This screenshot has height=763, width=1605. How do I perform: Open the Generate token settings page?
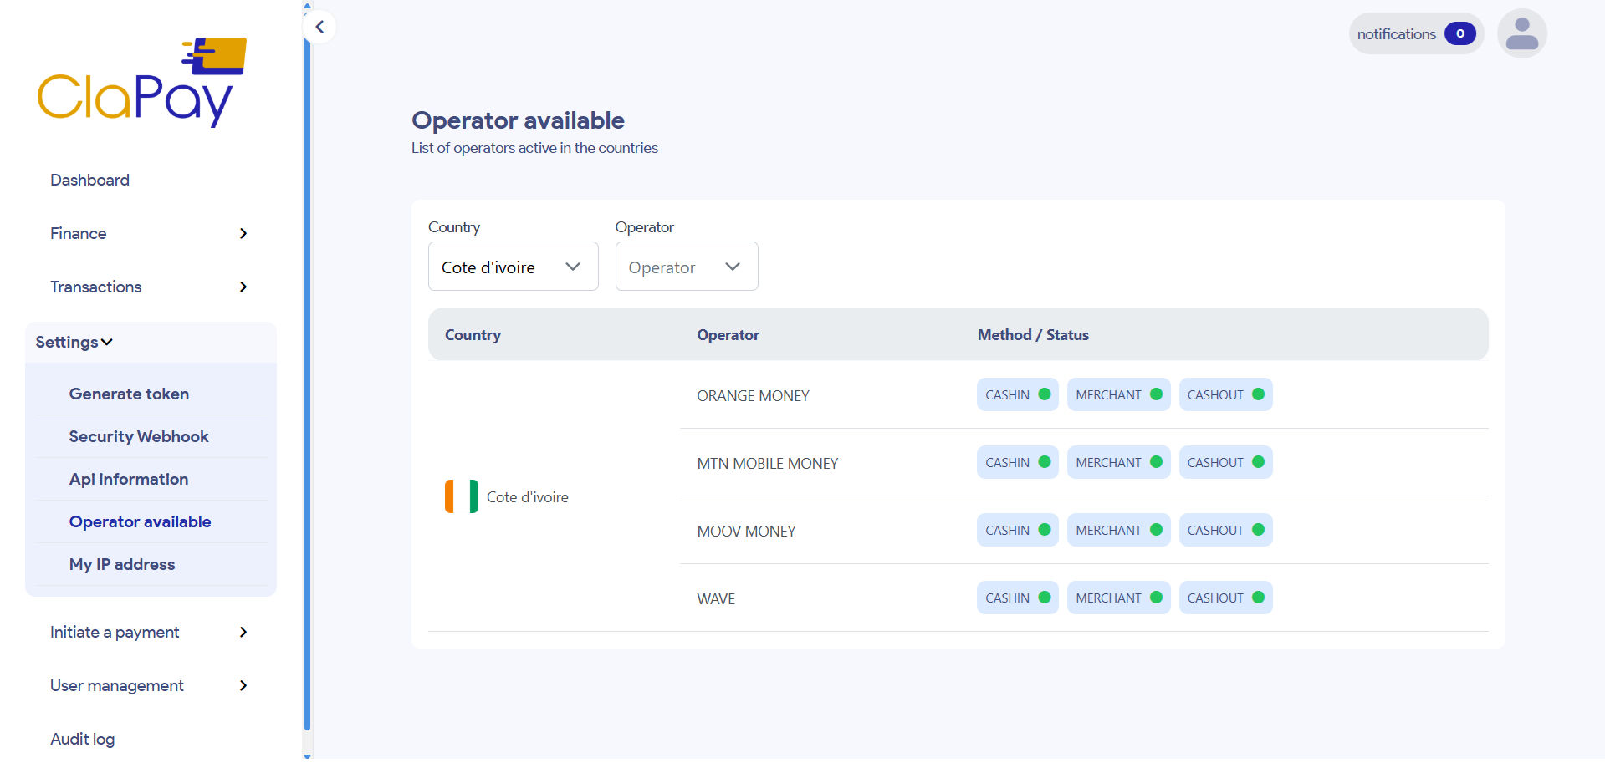tap(129, 393)
